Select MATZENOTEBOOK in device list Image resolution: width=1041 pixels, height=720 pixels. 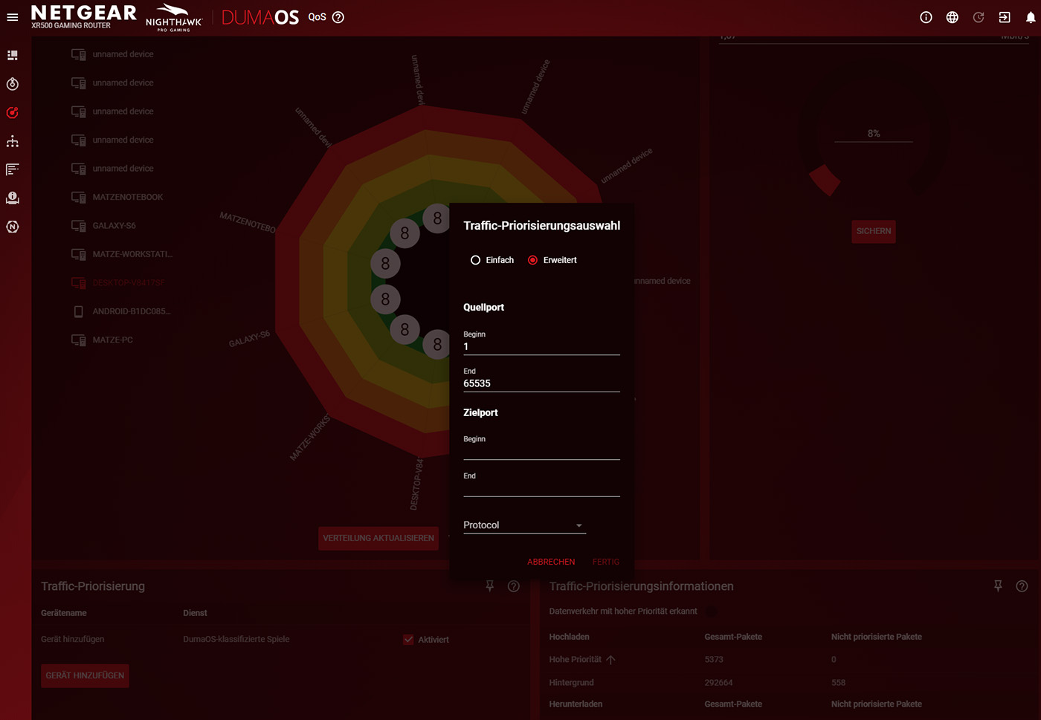[x=127, y=197]
